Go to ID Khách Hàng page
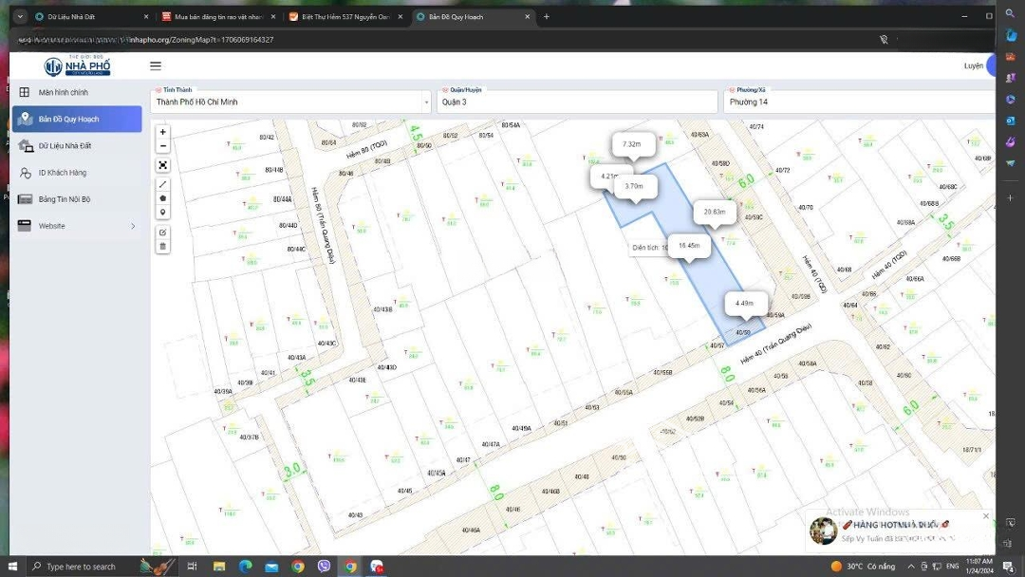 (63, 173)
